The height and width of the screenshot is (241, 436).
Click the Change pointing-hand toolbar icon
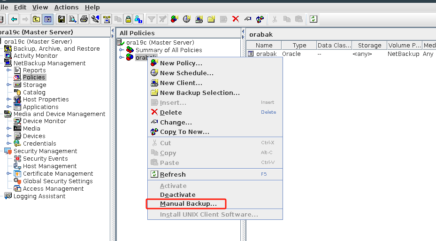(x=247, y=19)
